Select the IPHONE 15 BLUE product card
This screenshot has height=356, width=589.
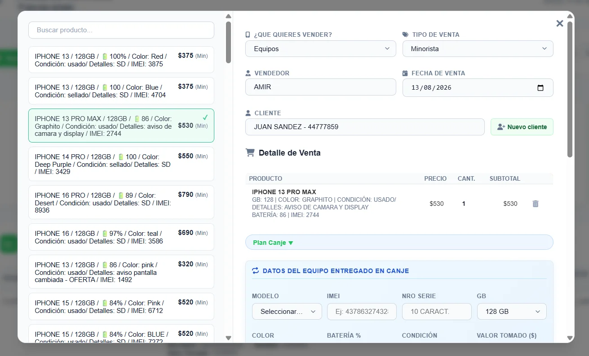point(121,334)
